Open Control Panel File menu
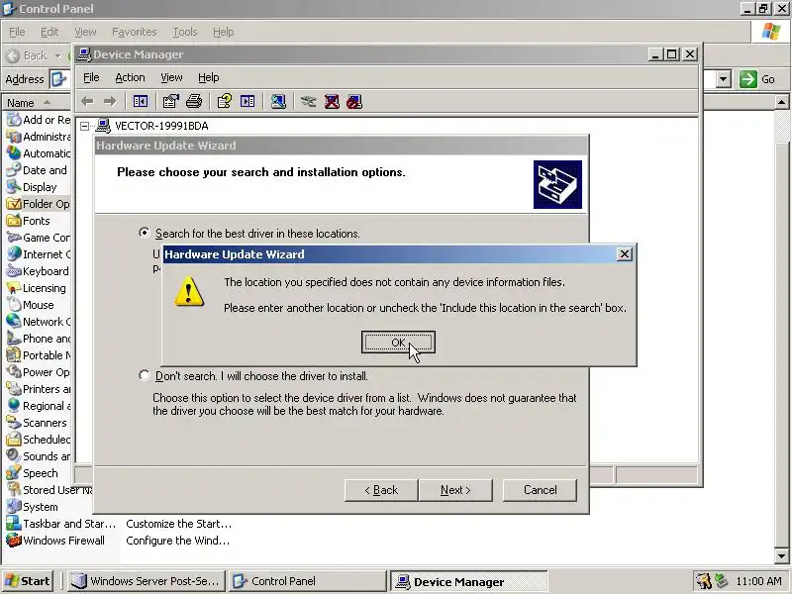 (x=17, y=32)
